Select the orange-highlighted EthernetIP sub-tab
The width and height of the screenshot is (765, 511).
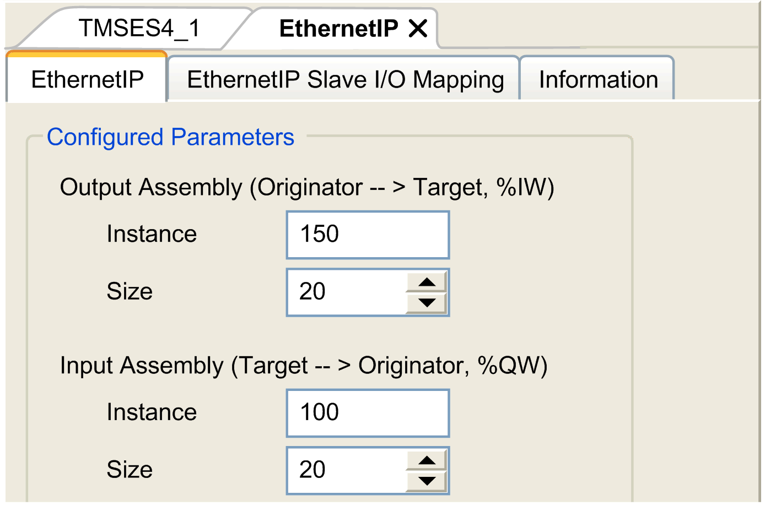point(87,80)
